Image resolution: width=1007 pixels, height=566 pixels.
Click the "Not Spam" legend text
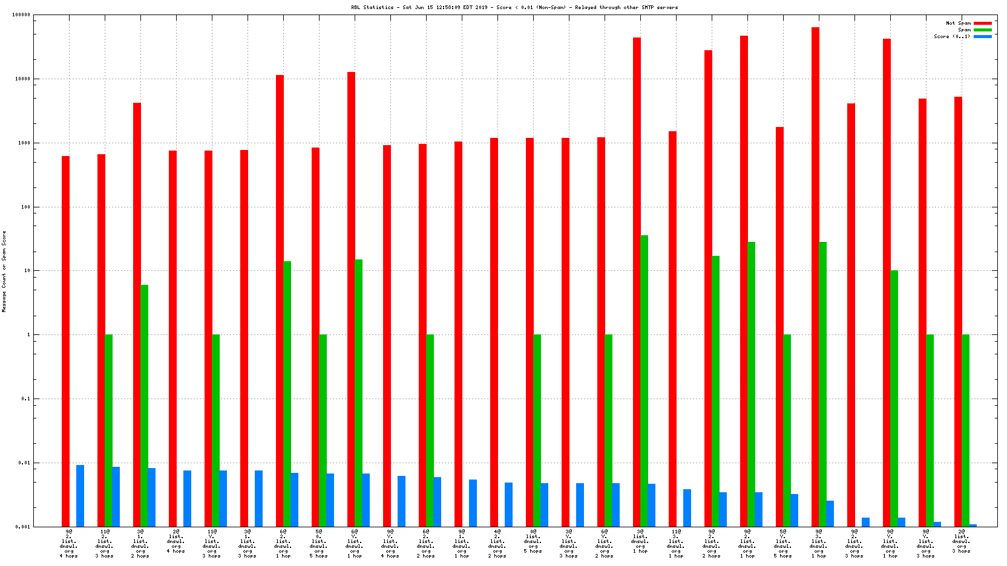[x=958, y=23]
